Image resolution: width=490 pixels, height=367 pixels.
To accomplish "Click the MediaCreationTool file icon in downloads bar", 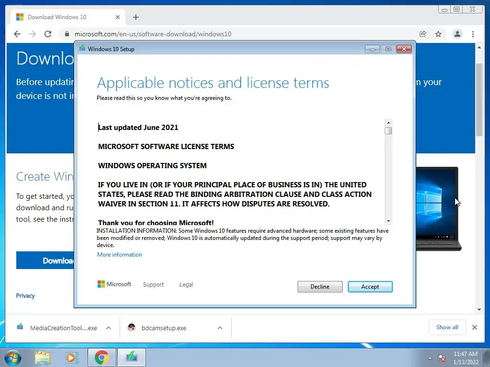I will tap(20, 327).
